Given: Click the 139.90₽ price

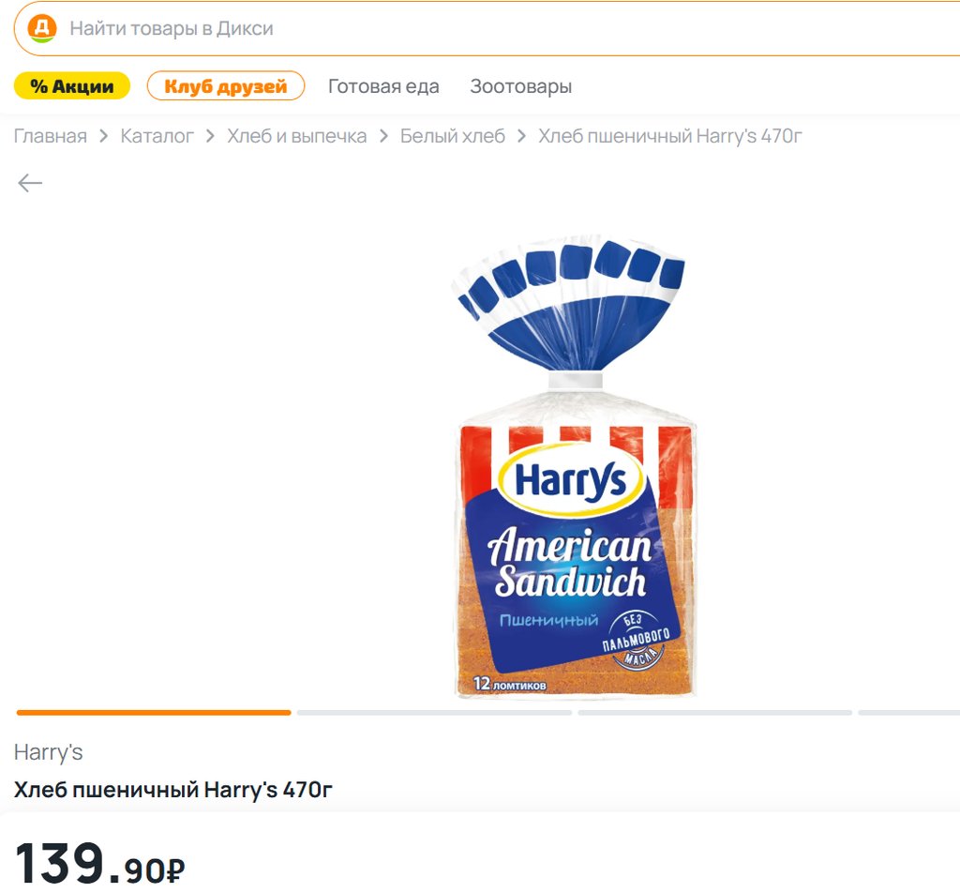Looking at the screenshot, I should [99, 863].
